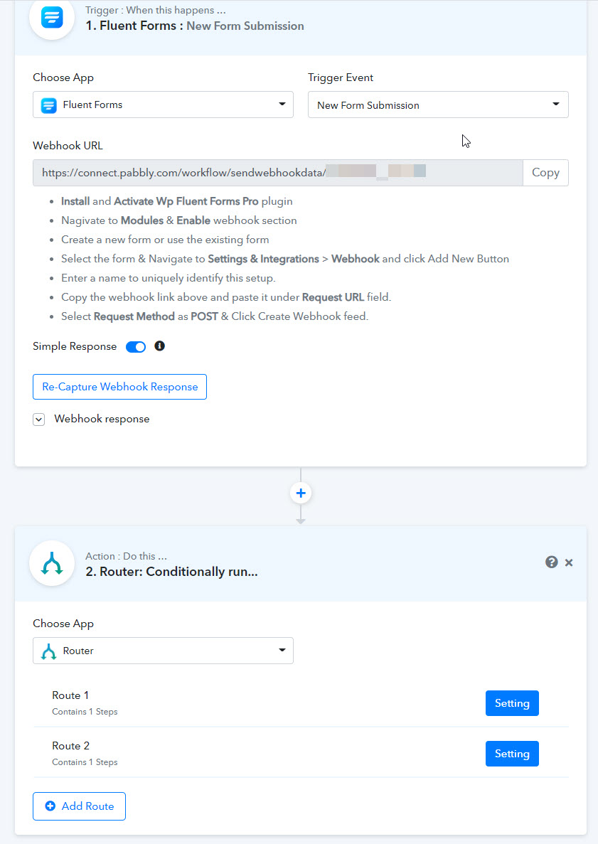598x844 pixels.
Task: Click the Simple Response info icon
Action: 159,346
